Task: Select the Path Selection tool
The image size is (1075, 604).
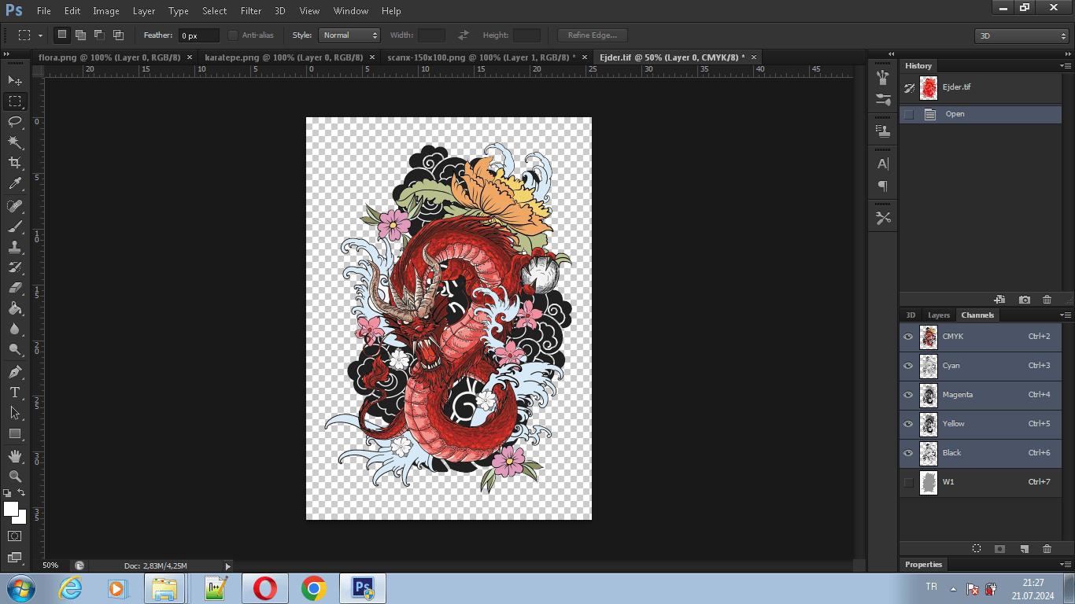Action: point(14,413)
